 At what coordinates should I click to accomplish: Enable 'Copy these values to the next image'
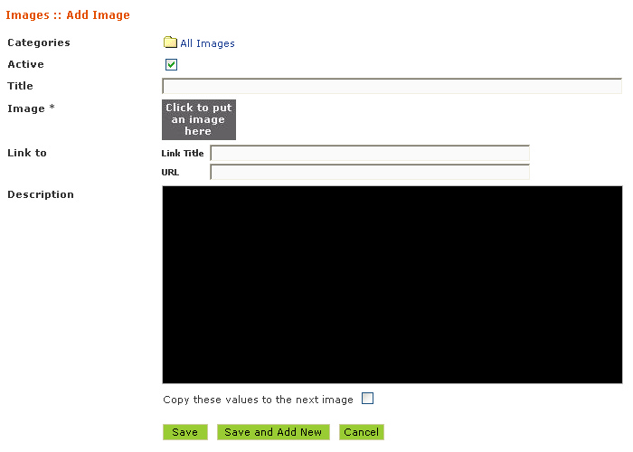[367, 399]
